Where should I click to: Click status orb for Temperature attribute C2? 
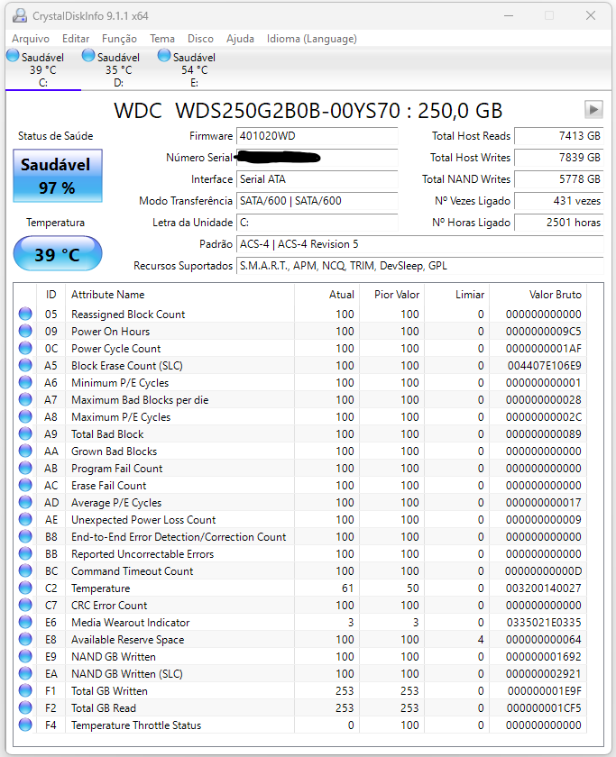click(25, 588)
